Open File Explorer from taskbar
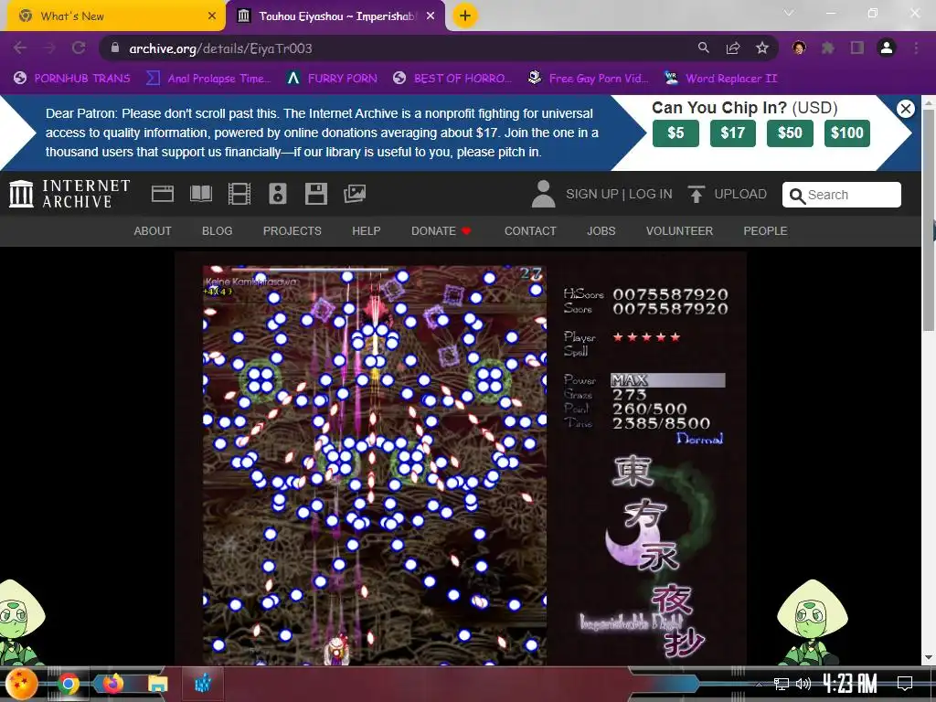 (157, 684)
